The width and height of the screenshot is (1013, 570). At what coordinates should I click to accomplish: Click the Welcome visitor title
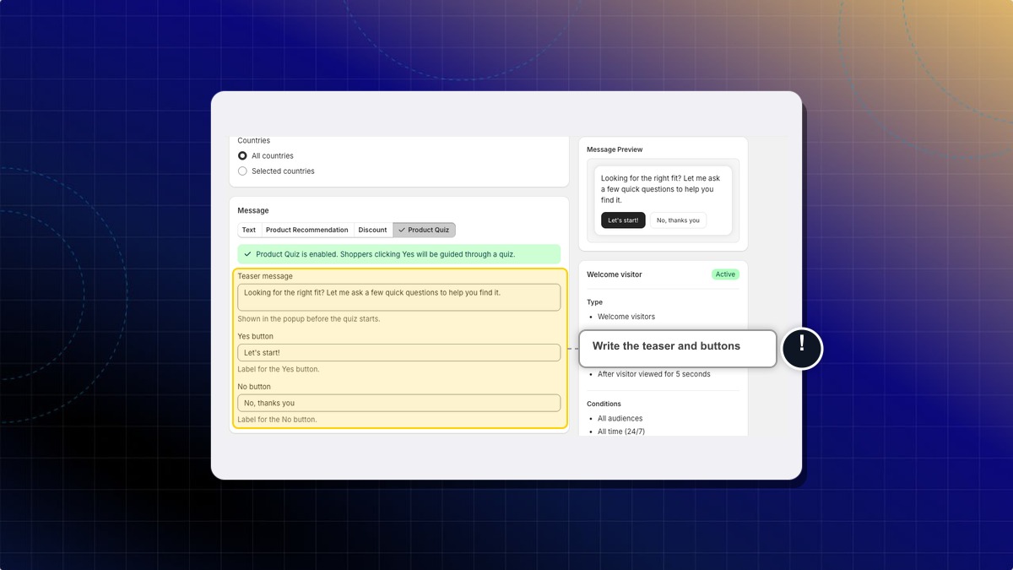tap(615, 274)
